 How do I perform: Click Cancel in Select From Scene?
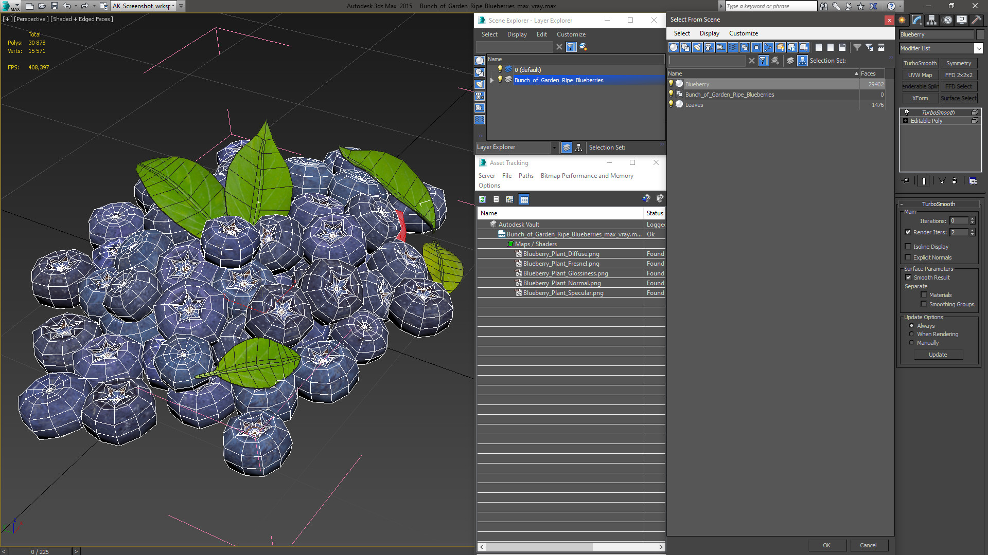coord(868,545)
